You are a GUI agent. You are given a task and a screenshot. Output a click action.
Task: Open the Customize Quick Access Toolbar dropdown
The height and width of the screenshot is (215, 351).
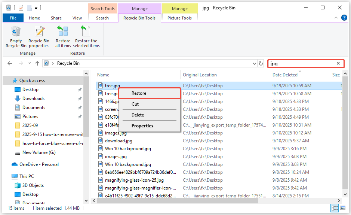[36, 8]
